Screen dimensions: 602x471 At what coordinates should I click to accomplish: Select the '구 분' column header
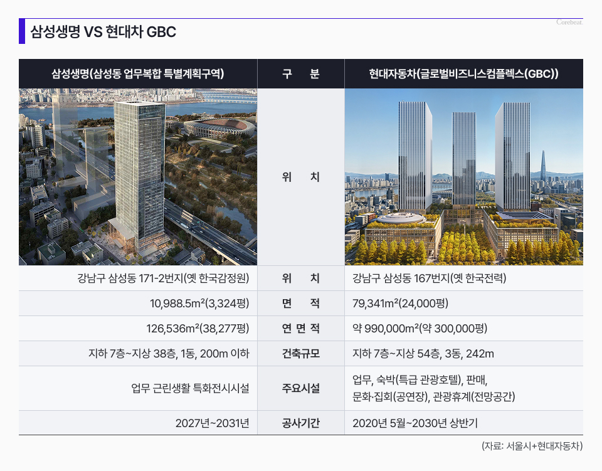click(x=301, y=74)
